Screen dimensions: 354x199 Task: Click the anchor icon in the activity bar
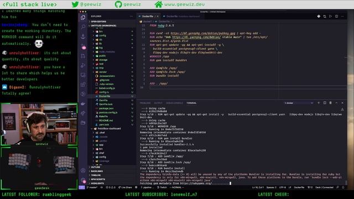(83, 36)
